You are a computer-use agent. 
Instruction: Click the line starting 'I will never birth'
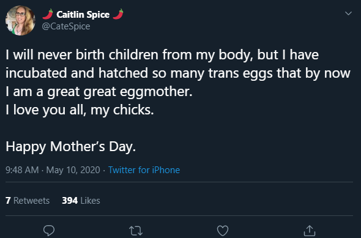pyautogui.click(x=162, y=55)
